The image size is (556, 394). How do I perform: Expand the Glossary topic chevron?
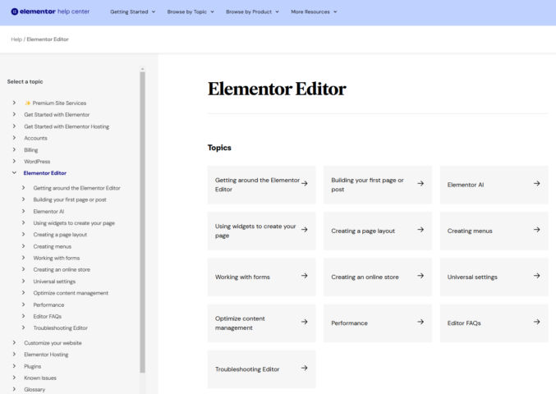[x=14, y=389]
